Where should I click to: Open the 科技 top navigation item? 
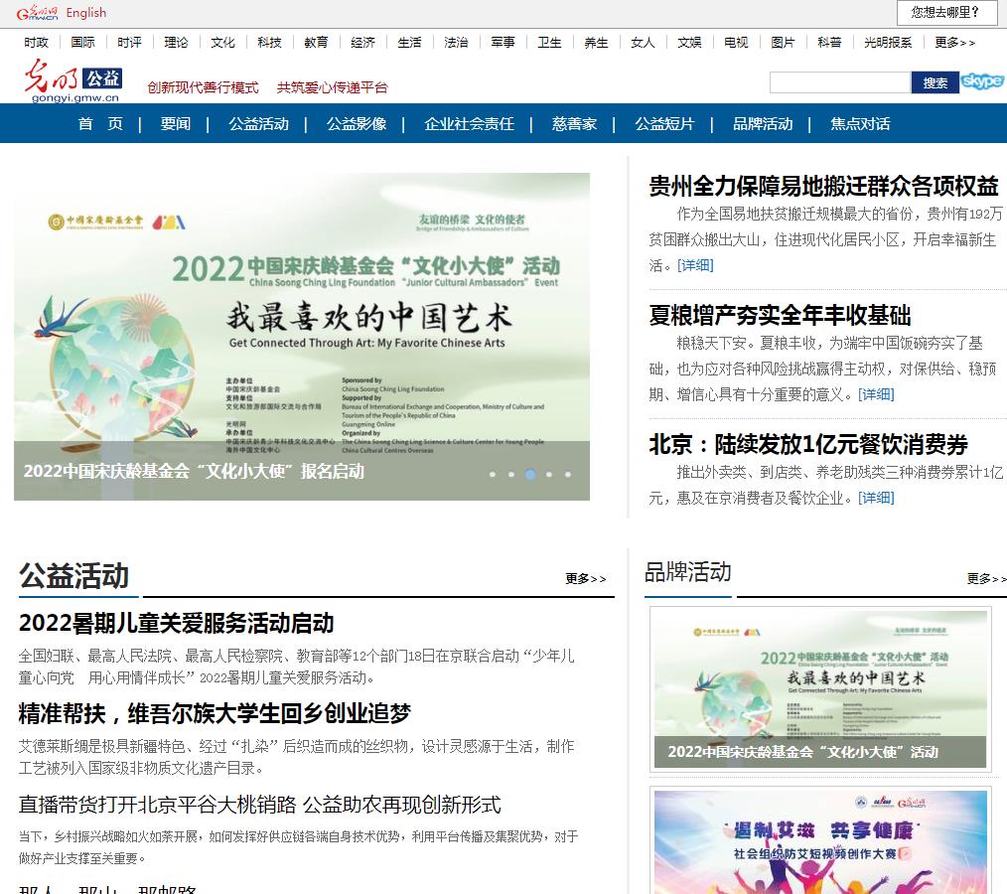(x=269, y=43)
